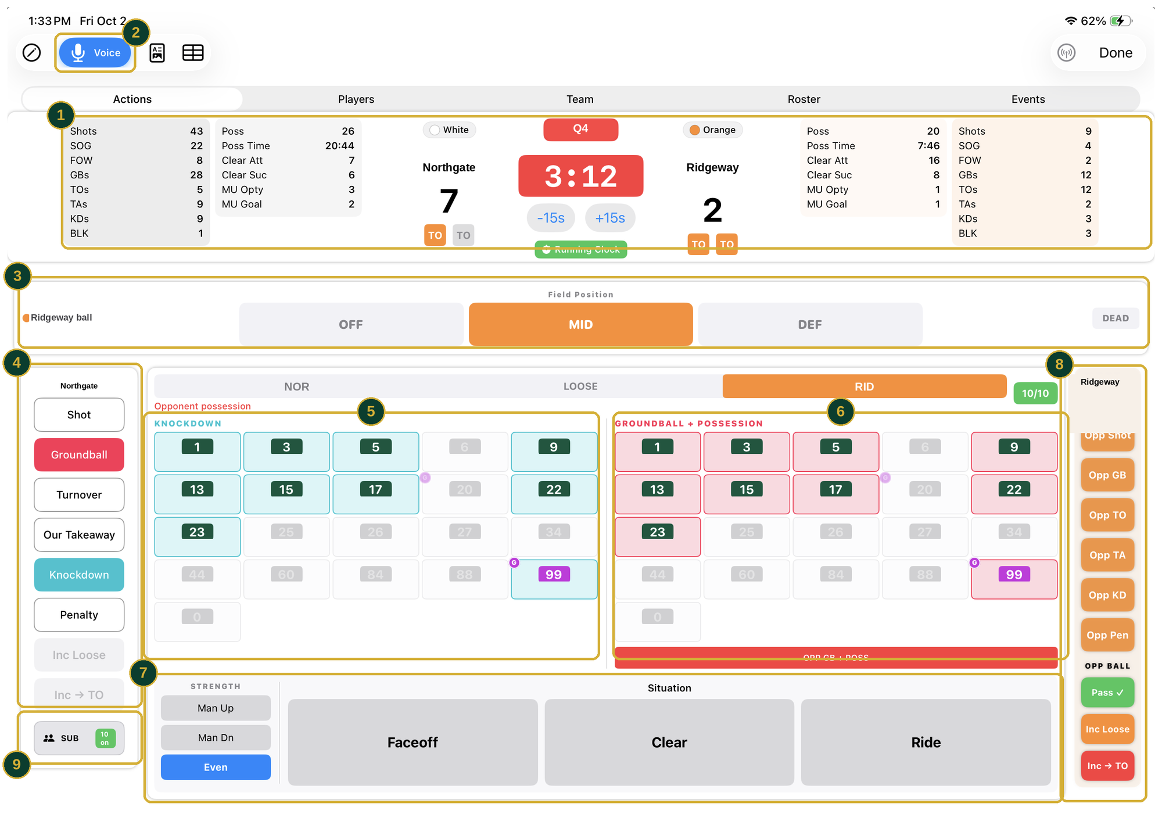Tap the Q4 quarter indicator

pos(580,129)
